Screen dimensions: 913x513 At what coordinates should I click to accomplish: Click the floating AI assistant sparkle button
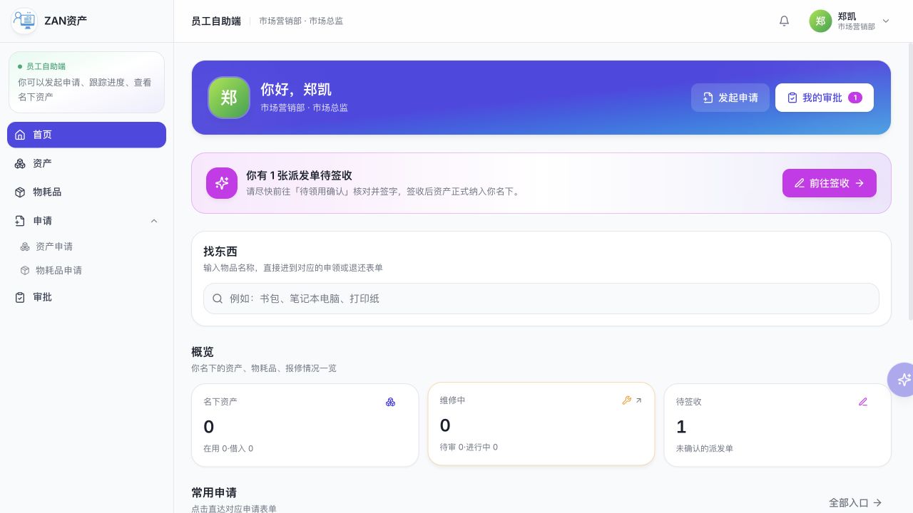[903, 380]
